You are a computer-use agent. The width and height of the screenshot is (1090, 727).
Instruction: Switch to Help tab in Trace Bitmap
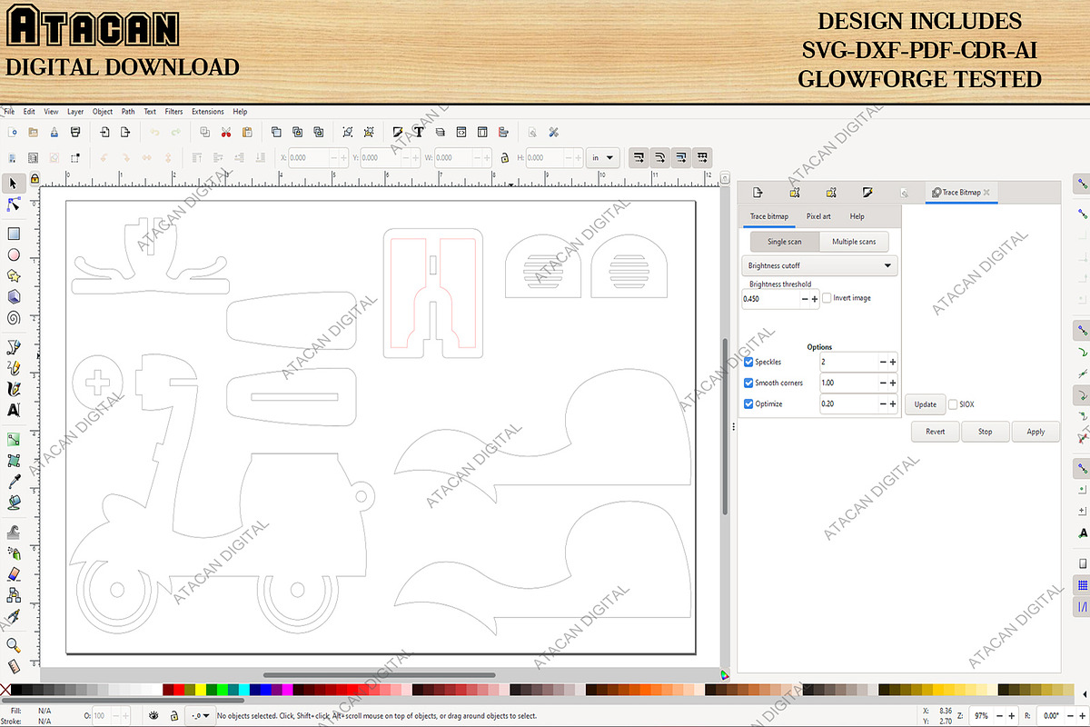click(857, 216)
